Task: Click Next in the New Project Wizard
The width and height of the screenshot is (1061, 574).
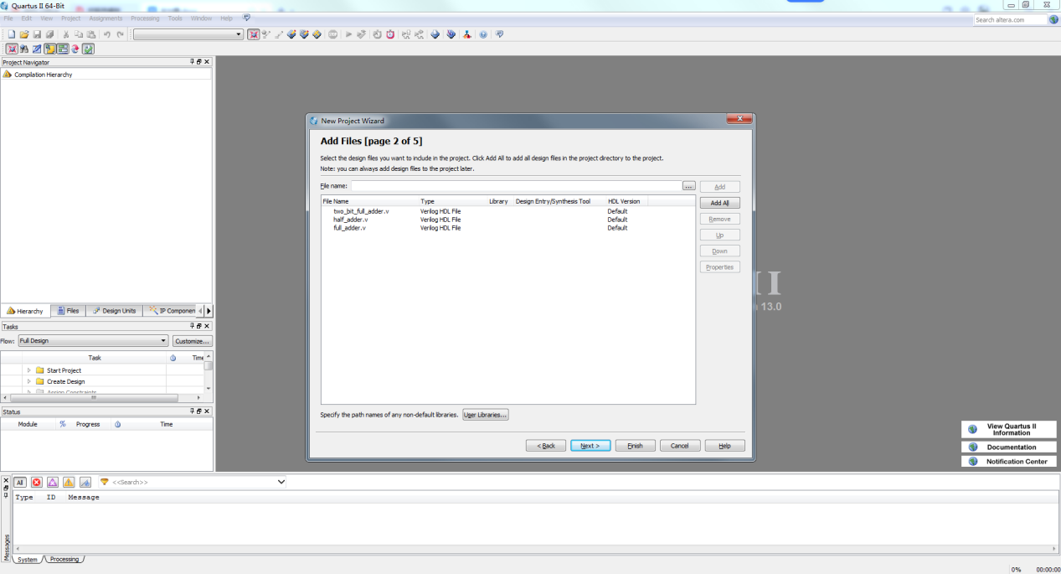Action: click(x=590, y=446)
